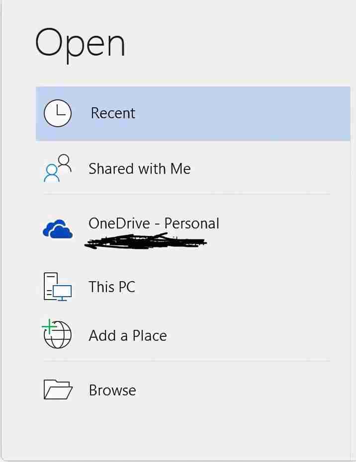Click the open folder Browse icon
This screenshot has height=462, width=356.
(x=58, y=389)
